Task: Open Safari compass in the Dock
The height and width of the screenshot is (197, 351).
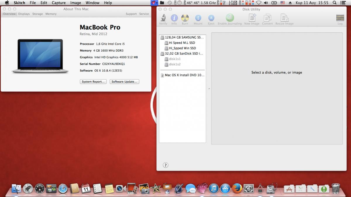Action: point(63,189)
